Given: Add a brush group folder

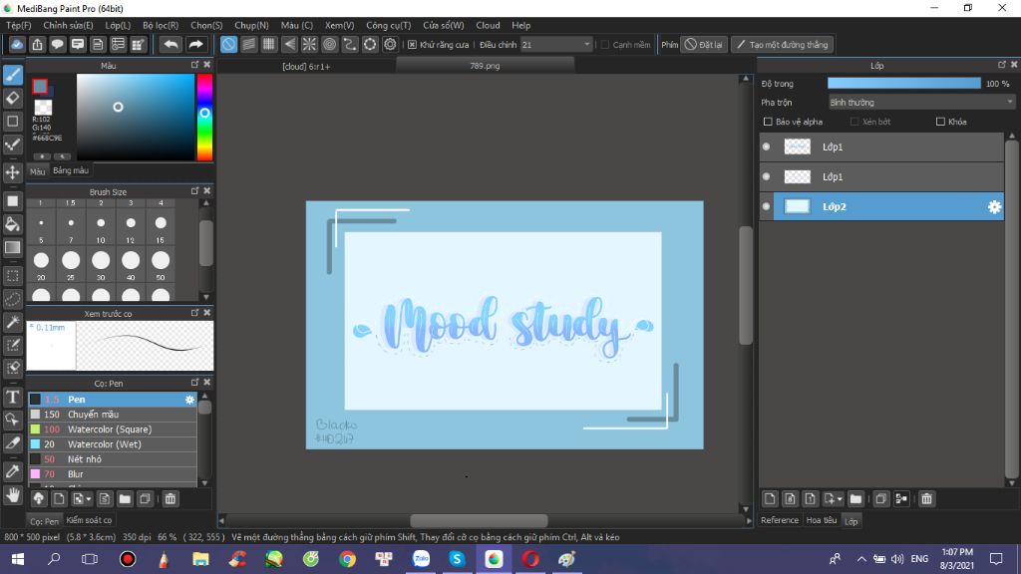Looking at the screenshot, I should [x=125, y=499].
